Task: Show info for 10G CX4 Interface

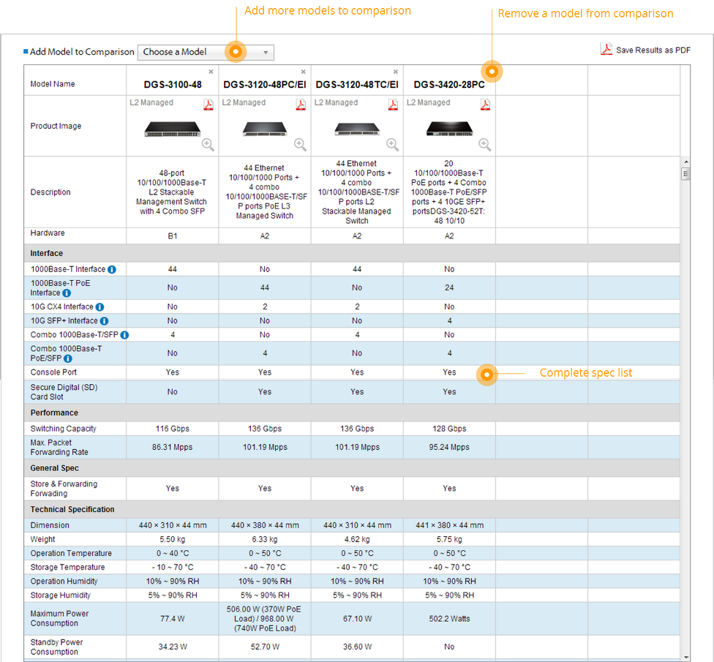Action: point(99,307)
